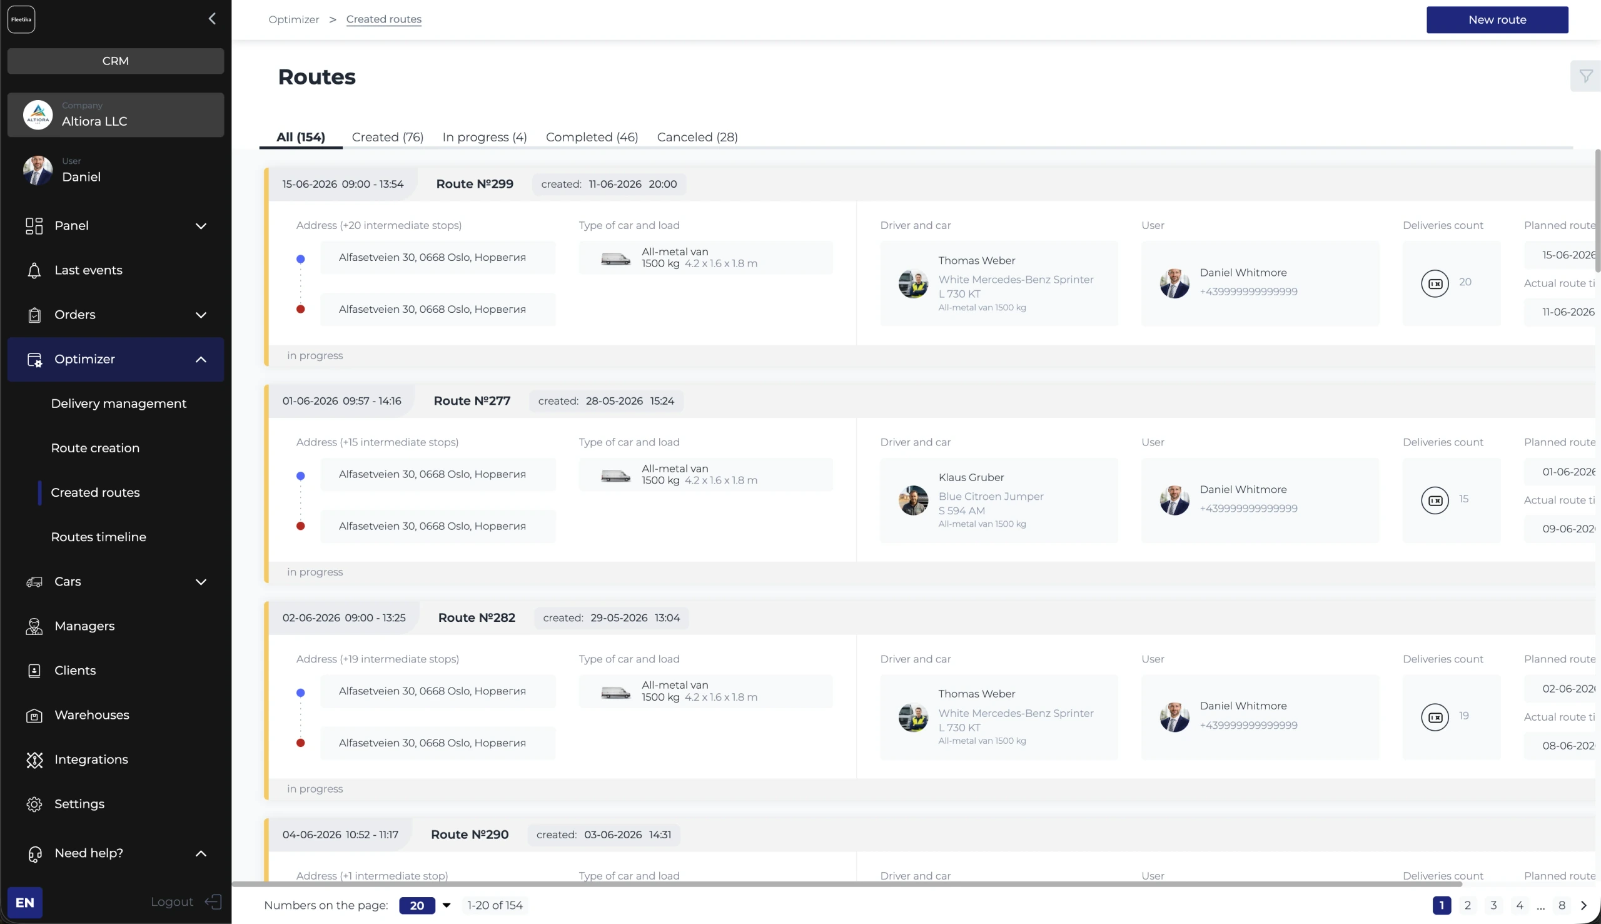The height and width of the screenshot is (924, 1601).
Task: Click the Panel dashboard icon
Action: tap(34, 226)
